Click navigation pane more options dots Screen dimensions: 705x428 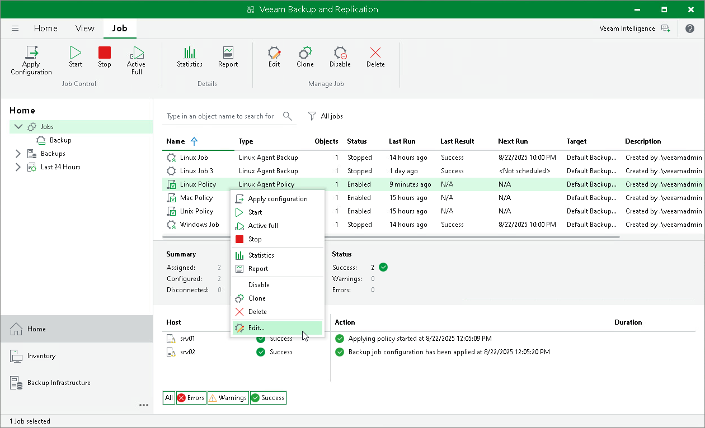[144, 405]
